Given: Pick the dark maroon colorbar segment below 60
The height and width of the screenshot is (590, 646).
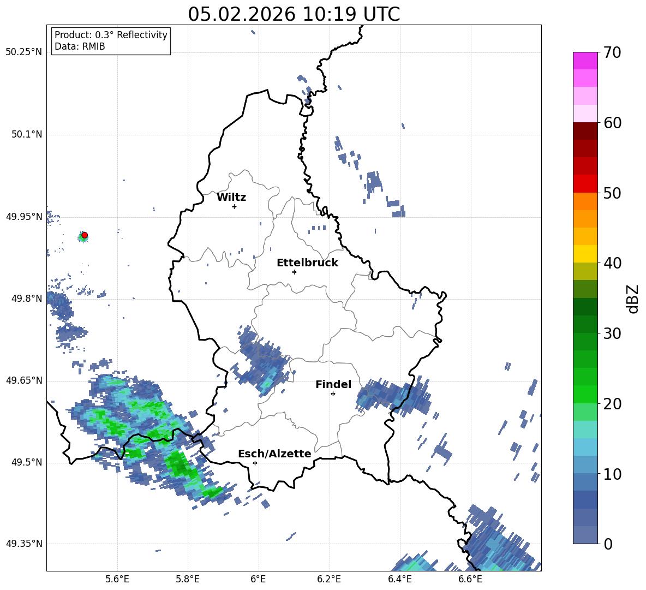Looking at the screenshot, I should (585, 131).
